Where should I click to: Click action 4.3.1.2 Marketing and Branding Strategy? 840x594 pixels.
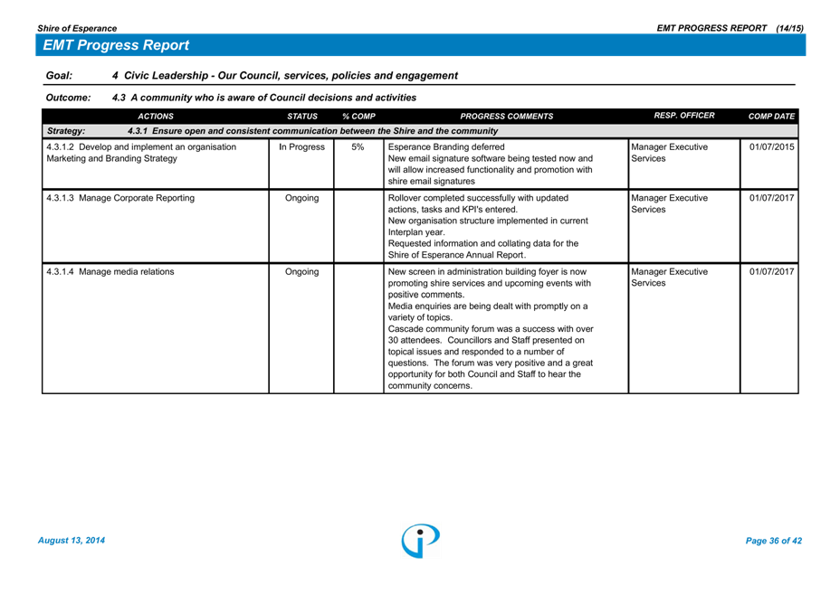(x=141, y=153)
